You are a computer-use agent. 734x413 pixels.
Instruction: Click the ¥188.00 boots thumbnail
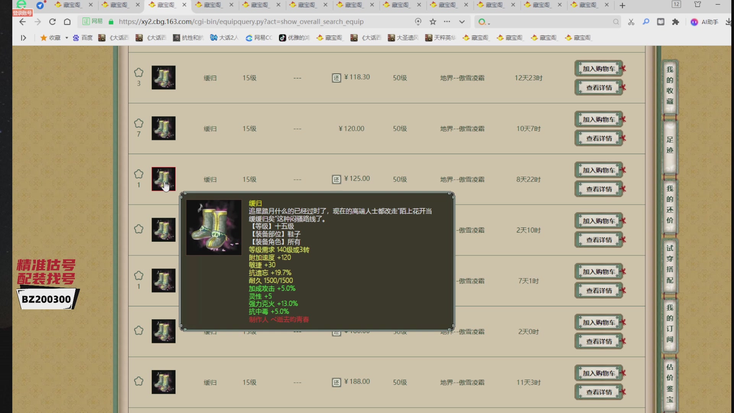click(164, 382)
